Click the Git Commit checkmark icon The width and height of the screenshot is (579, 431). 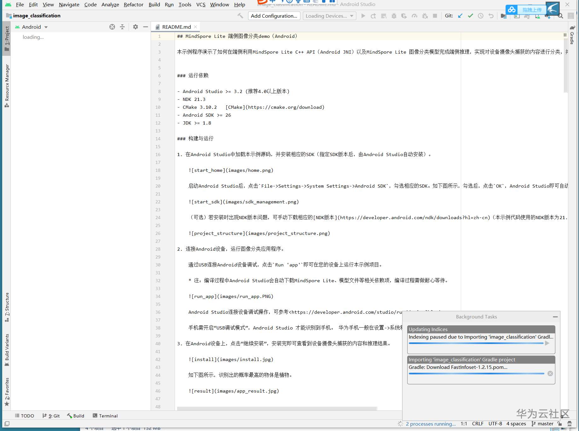tap(470, 16)
